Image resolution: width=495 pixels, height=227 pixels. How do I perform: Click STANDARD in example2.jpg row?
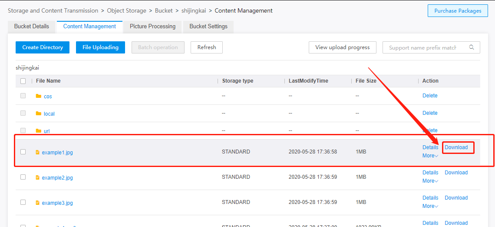(236, 177)
